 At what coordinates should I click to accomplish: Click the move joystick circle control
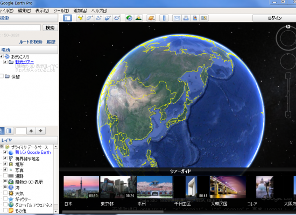pyautogui.click(x=288, y=61)
